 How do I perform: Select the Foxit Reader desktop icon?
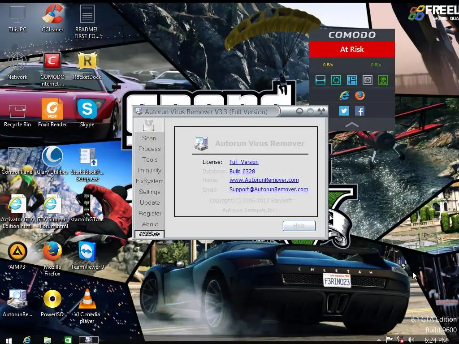[x=52, y=113]
